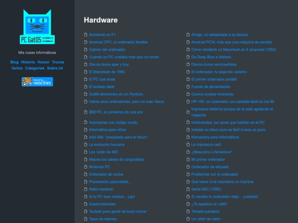This screenshot has width=298, height=223.
Task: Click document icon beside Amstrad CPC entry
Action: click(x=86, y=42)
